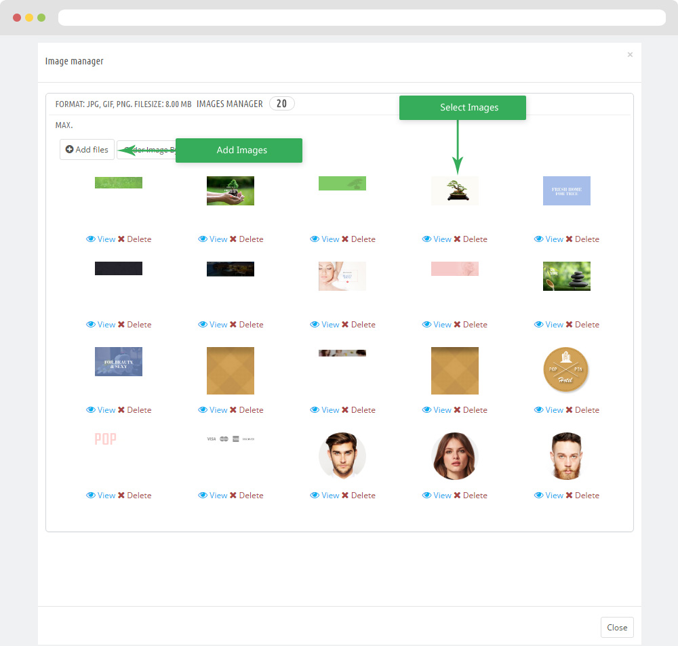The image size is (678, 646).
Task: Delete the zen stones image
Action: [582, 325]
